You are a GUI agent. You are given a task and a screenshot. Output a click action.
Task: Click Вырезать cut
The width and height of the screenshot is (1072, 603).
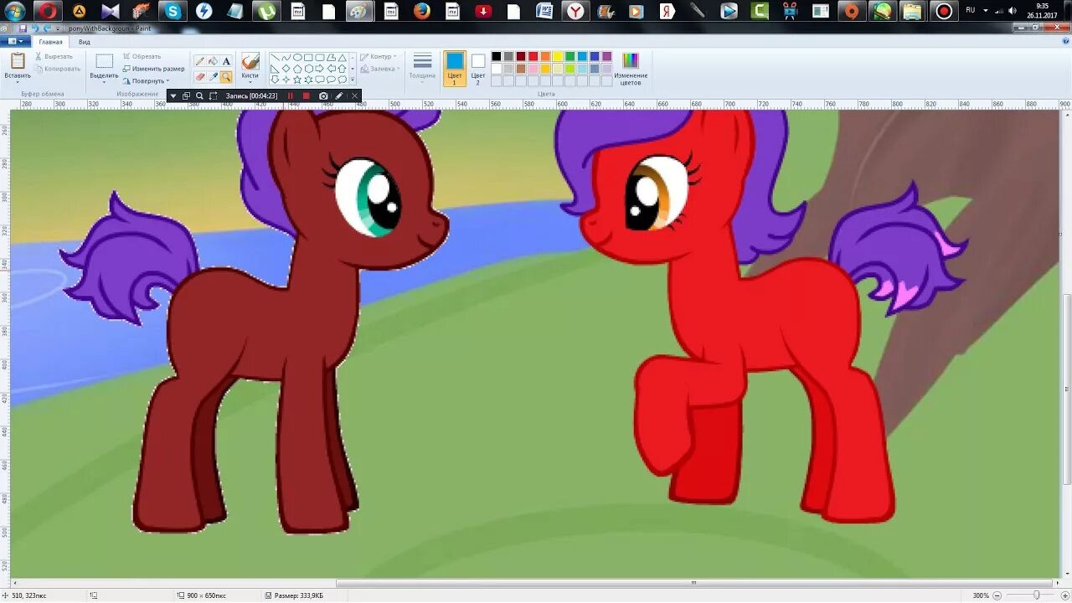point(53,56)
